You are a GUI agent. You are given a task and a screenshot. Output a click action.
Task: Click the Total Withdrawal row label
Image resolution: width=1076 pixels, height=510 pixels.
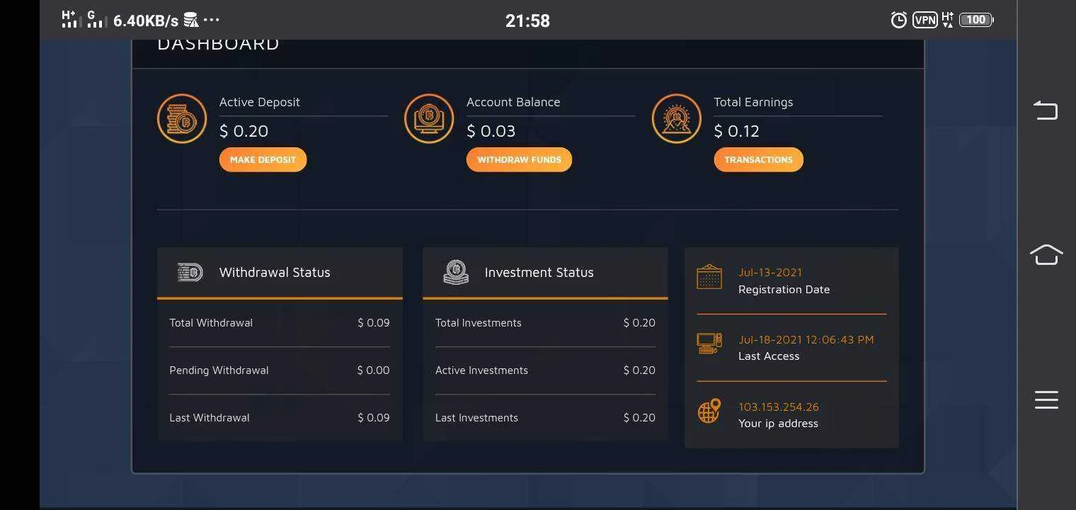(x=211, y=323)
